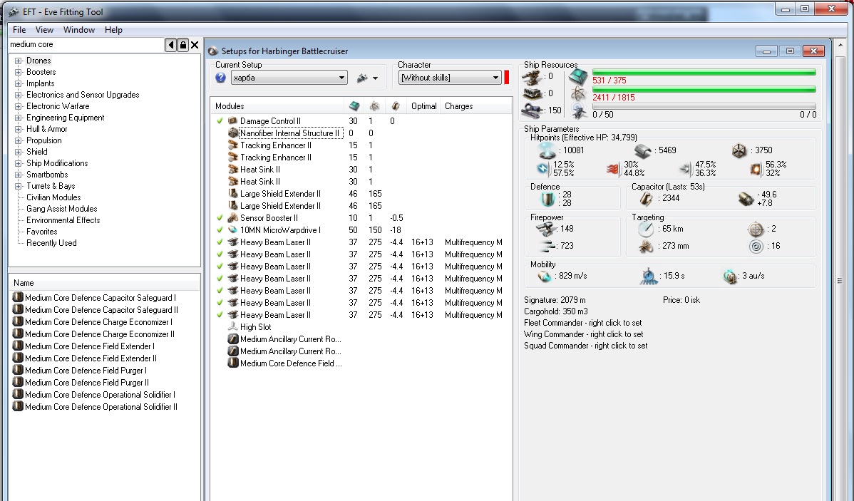Select Squad Commander right click to set
The width and height of the screenshot is (854, 501).
(585, 346)
